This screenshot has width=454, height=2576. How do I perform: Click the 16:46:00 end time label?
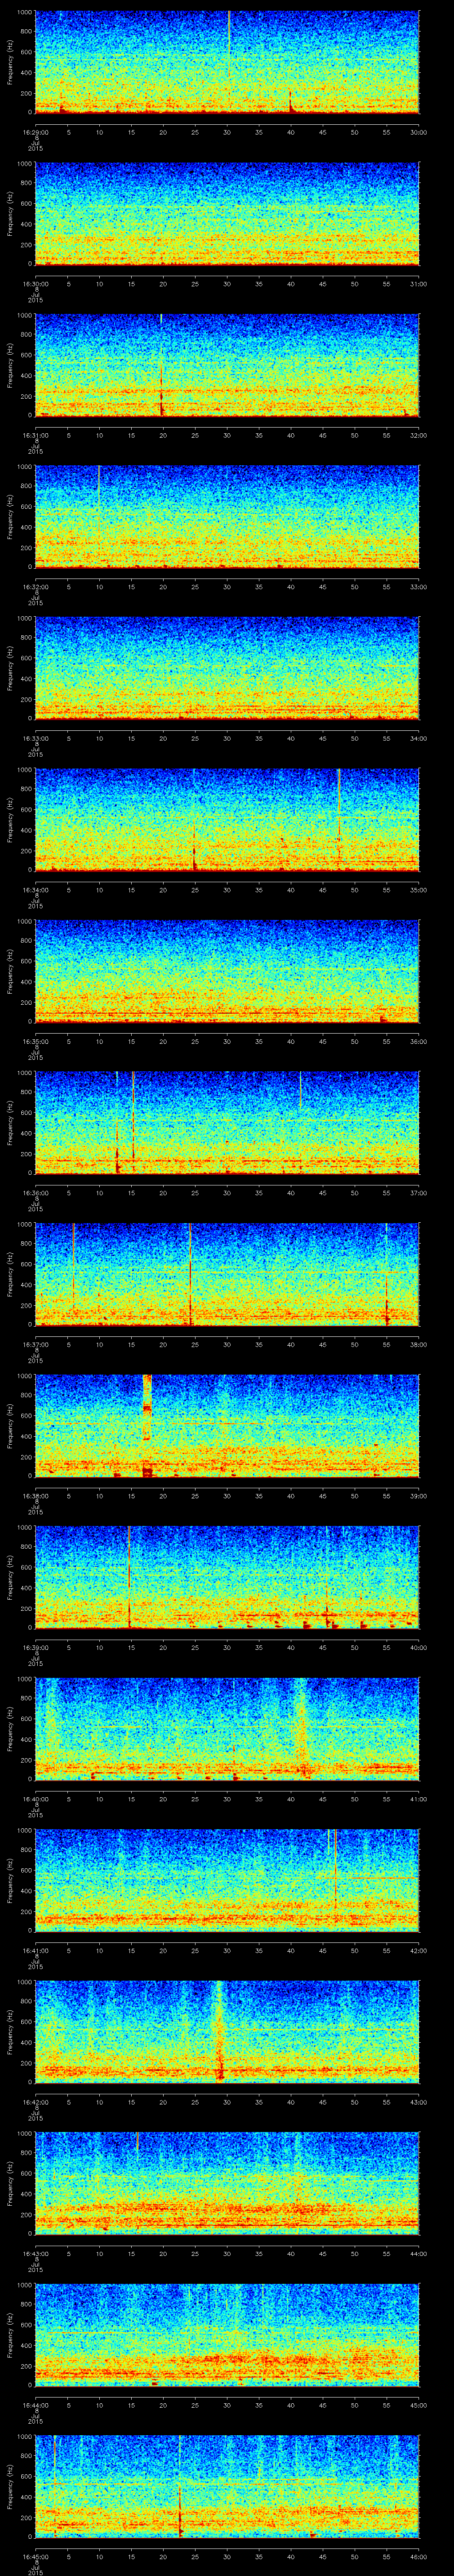[x=418, y=2556]
